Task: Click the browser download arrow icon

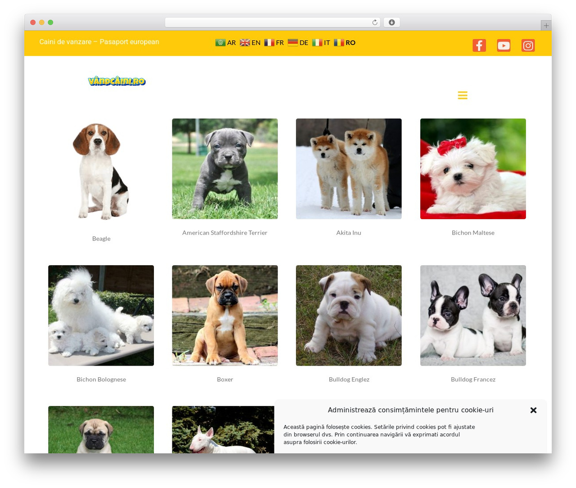Action: click(x=391, y=23)
